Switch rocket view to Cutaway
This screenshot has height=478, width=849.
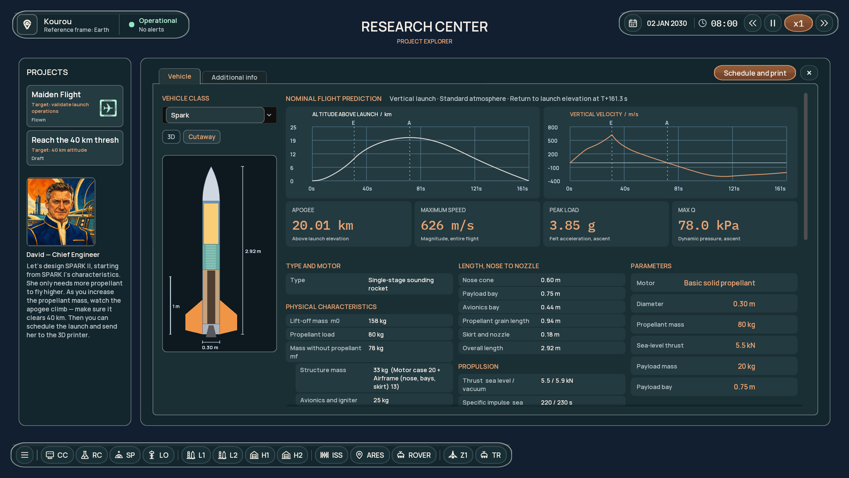[202, 137]
